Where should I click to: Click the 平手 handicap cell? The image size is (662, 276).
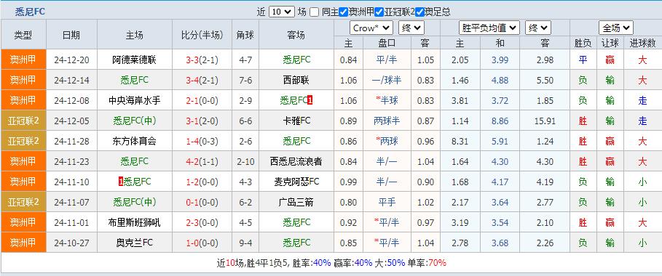coord(387,202)
